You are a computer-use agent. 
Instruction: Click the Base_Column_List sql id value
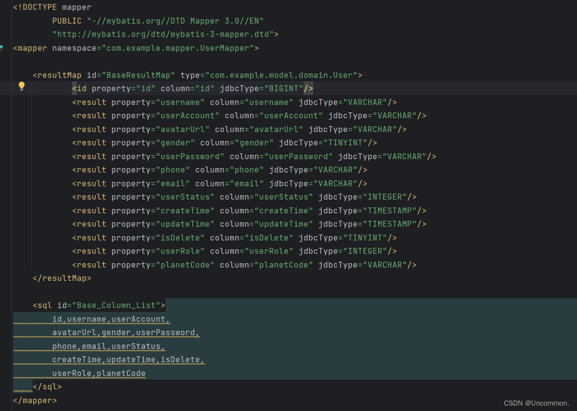[116, 306]
